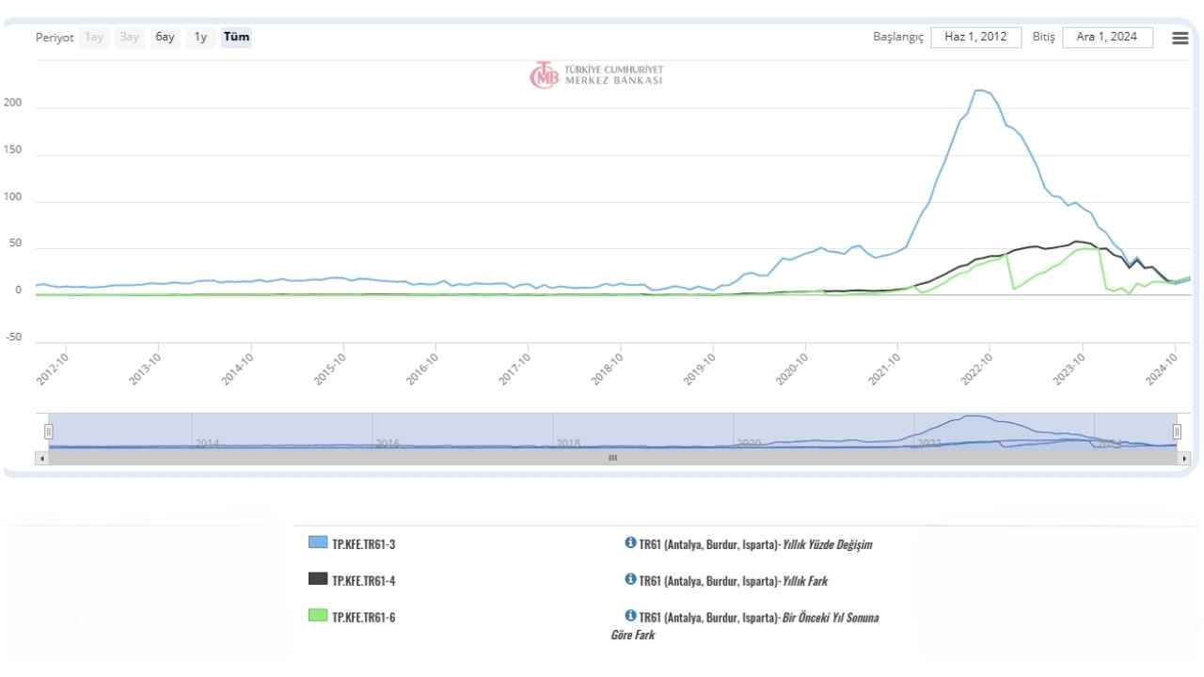Click info icon for Yıllık Fark
This screenshot has width=1204, height=677.
[x=630, y=579]
